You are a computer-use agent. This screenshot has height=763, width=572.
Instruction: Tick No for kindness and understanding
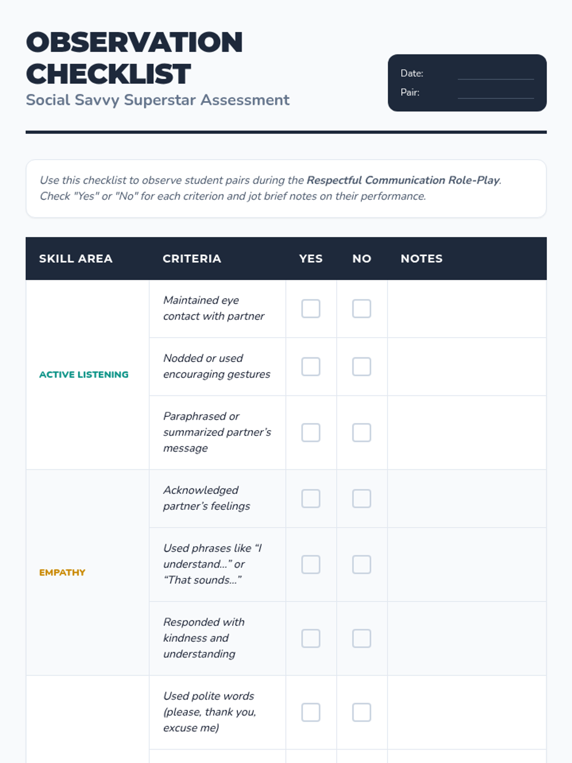tap(361, 638)
